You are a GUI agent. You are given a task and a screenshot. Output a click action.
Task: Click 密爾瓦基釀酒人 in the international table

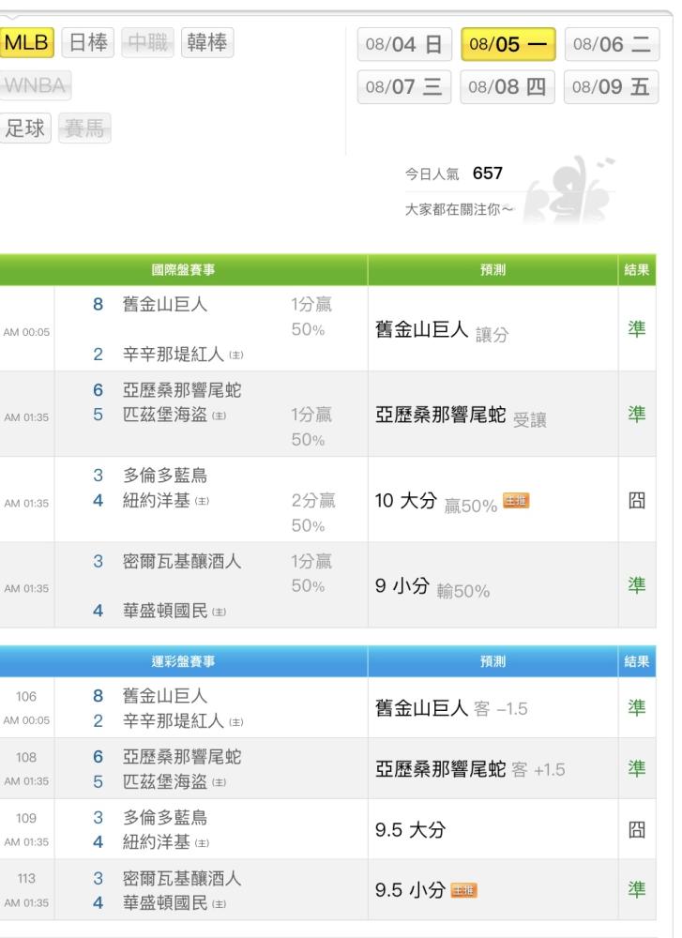coord(182,561)
